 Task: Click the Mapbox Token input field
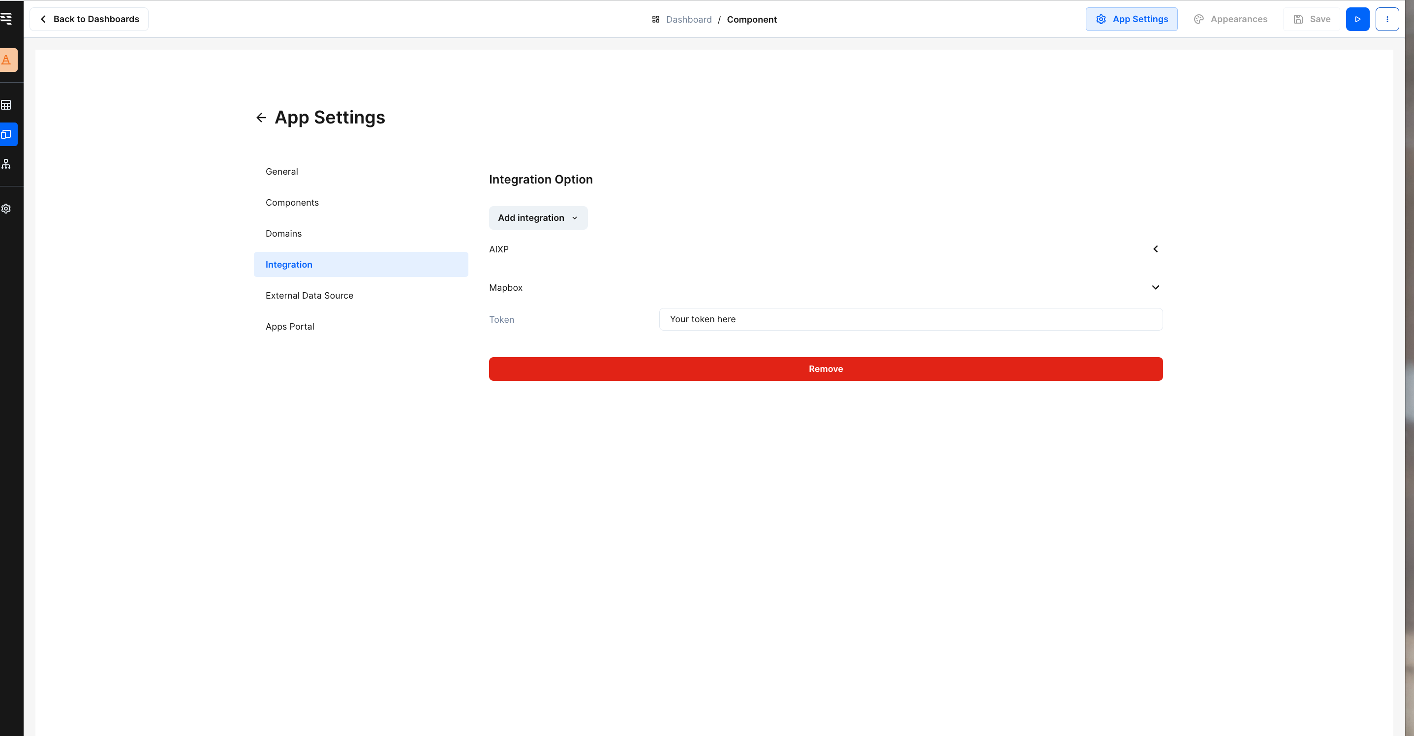[910, 319]
